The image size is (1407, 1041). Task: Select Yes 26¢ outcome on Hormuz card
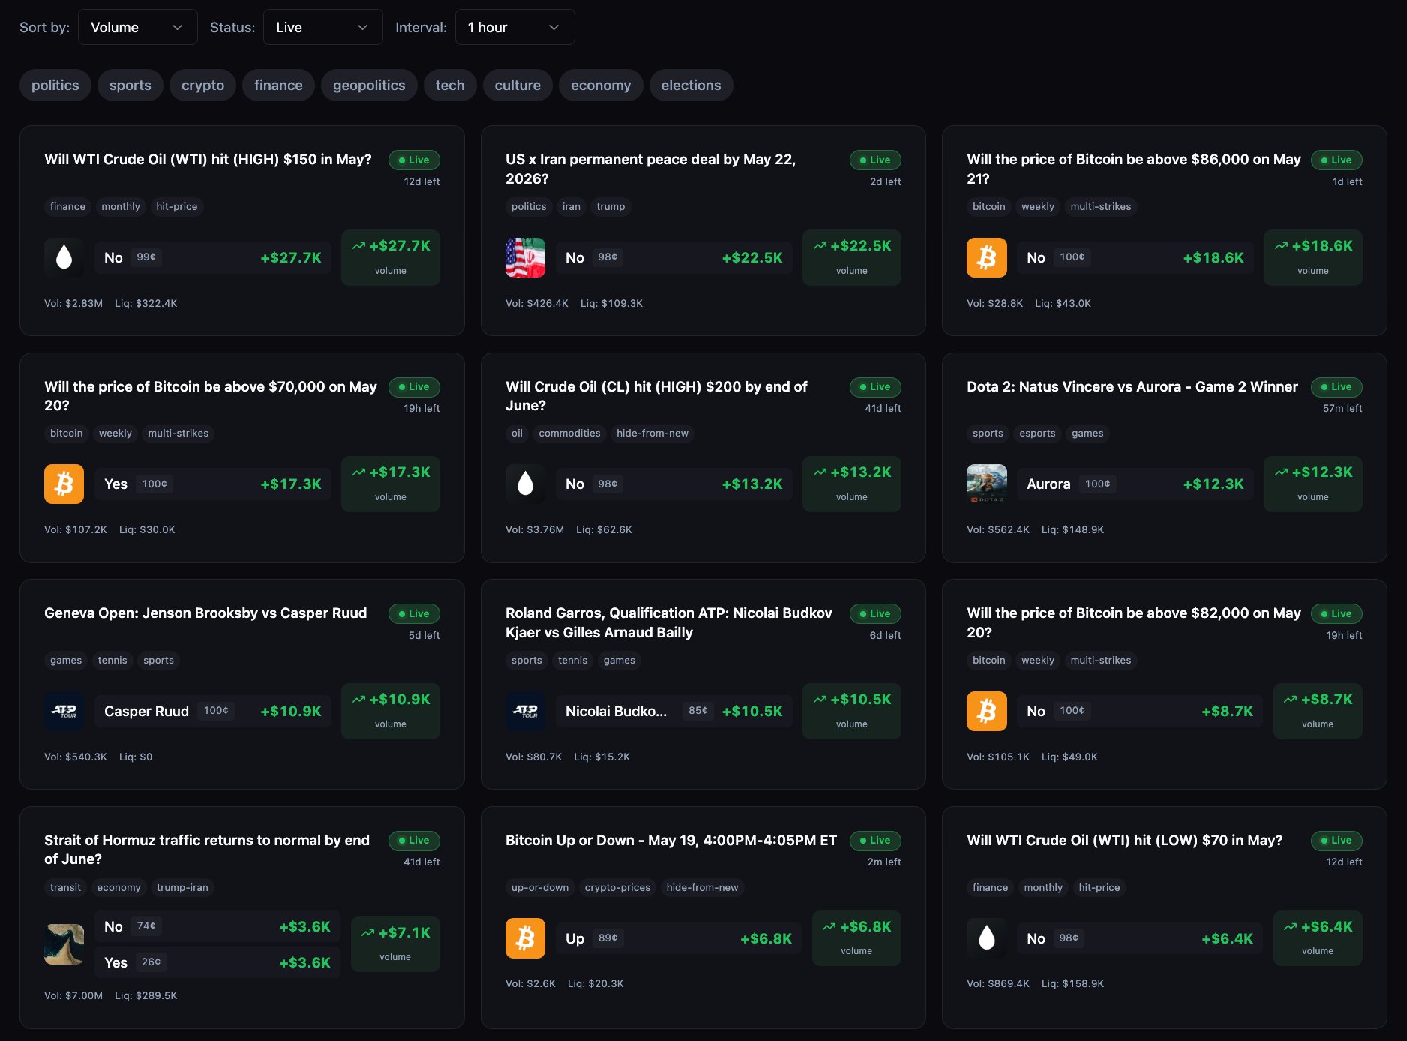(x=217, y=962)
